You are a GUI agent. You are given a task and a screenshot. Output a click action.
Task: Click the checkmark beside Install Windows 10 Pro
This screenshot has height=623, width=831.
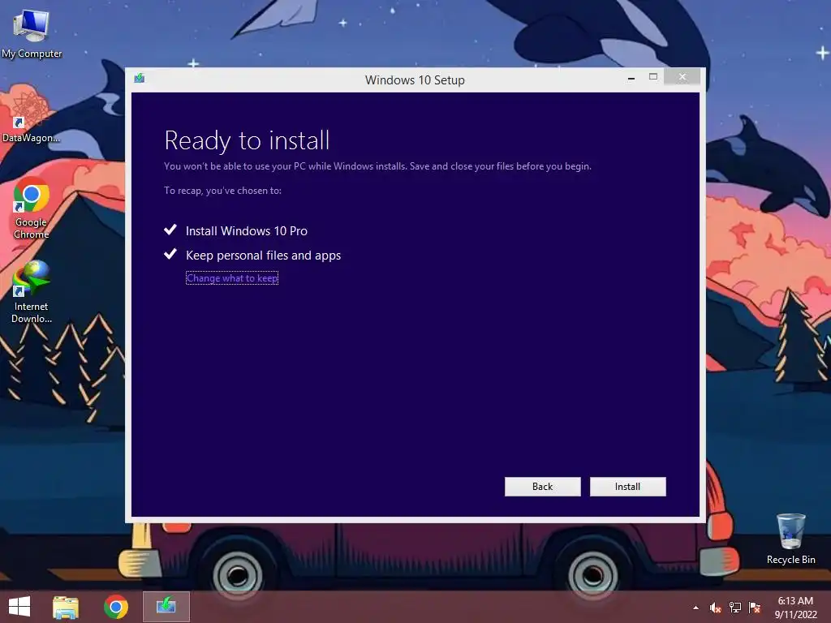170,230
